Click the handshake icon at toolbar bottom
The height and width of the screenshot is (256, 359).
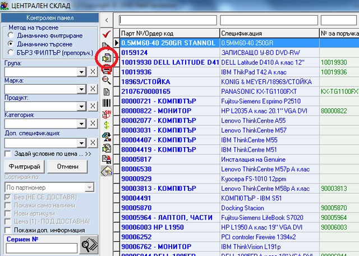[107, 171]
